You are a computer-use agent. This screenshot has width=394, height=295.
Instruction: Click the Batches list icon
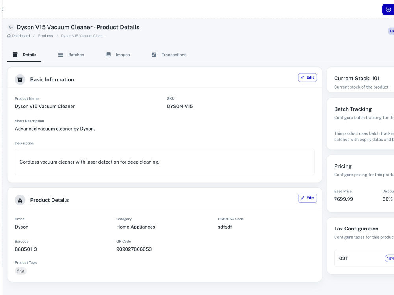pos(61,55)
